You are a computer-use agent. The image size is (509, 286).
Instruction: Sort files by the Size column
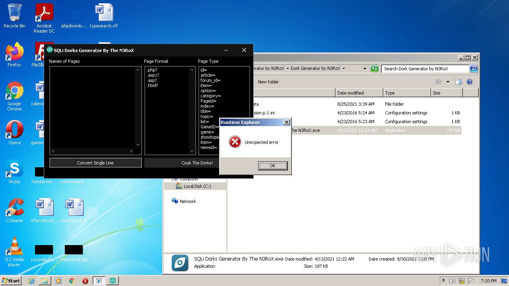[447, 93]
